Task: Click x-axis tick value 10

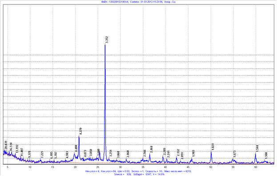Action: tap(30, 167)
